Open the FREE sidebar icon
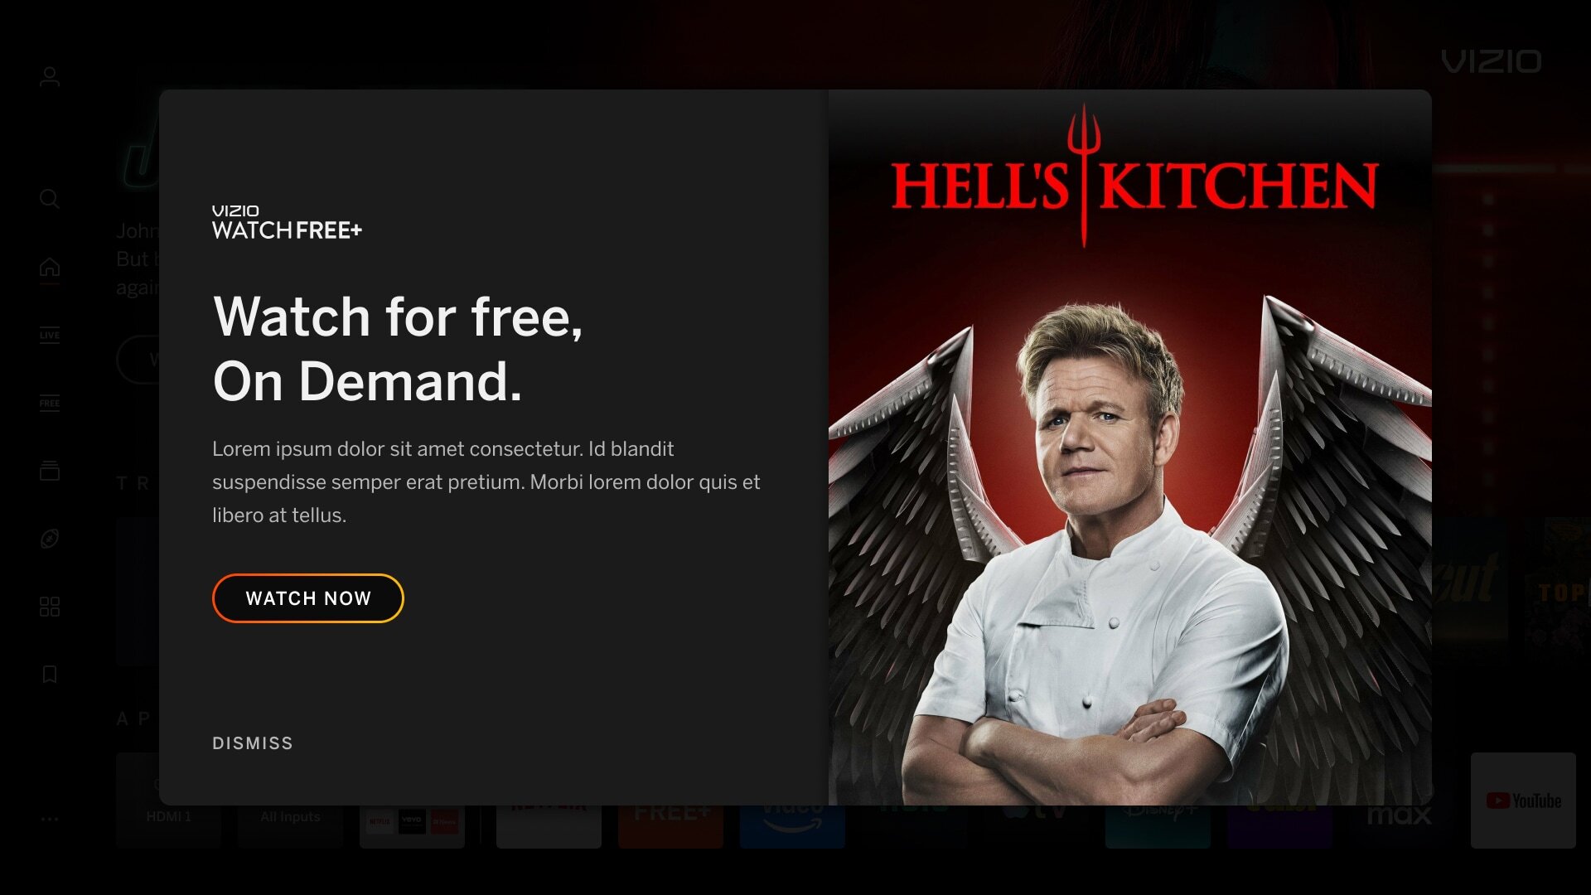Viewport: 1591px width, 895px height. click(50, 403)
